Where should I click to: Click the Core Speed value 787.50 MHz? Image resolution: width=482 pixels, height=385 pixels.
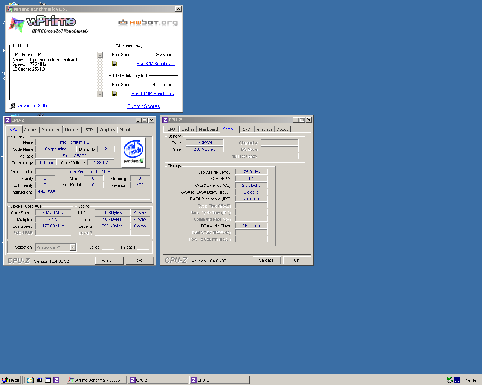pyautogui.click(x=53, y=212)
